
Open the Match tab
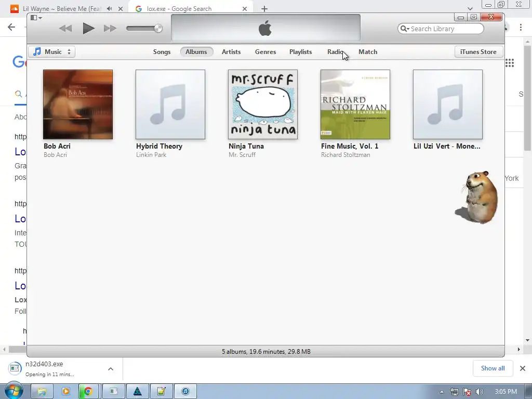pos(368,51)
